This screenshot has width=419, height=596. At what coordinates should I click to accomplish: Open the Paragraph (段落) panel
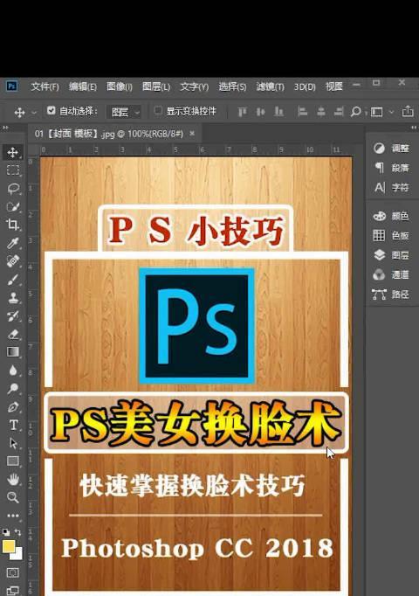pos(391,168)
